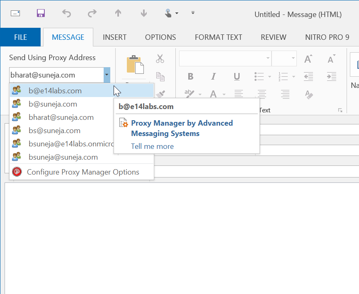359x294 pixels.
Task: Open the font name dropdown
Action: tap(268, 58)
